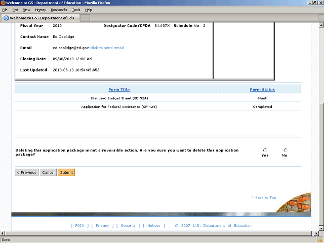Click the G5 favicon on the tab
The image size is (324, 243).
coord(6,18)
